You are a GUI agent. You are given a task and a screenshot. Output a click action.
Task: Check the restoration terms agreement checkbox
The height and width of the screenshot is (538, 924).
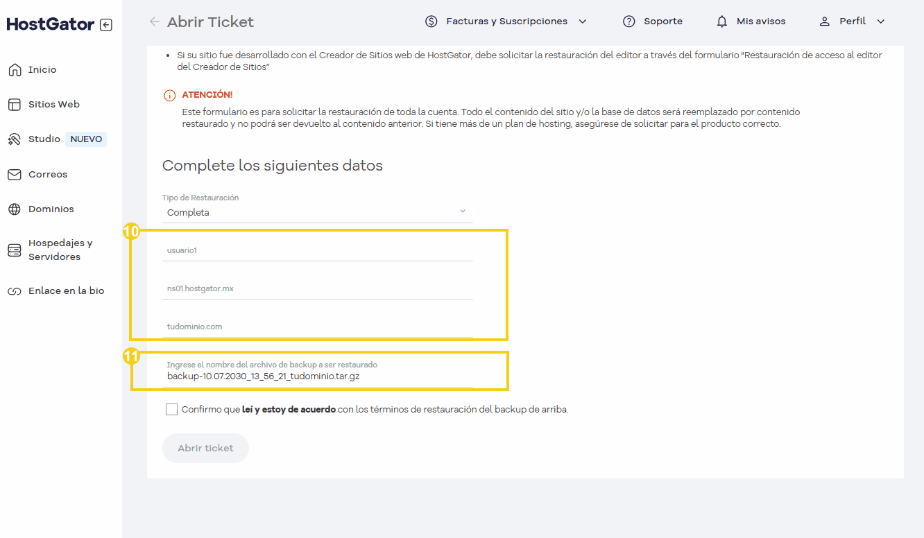(x=172, y=410)
